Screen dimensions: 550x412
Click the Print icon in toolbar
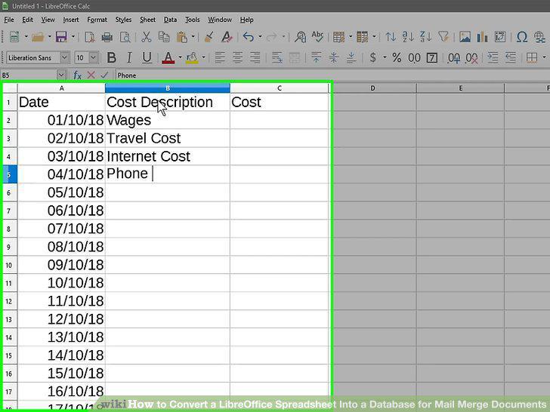[107, 37]
